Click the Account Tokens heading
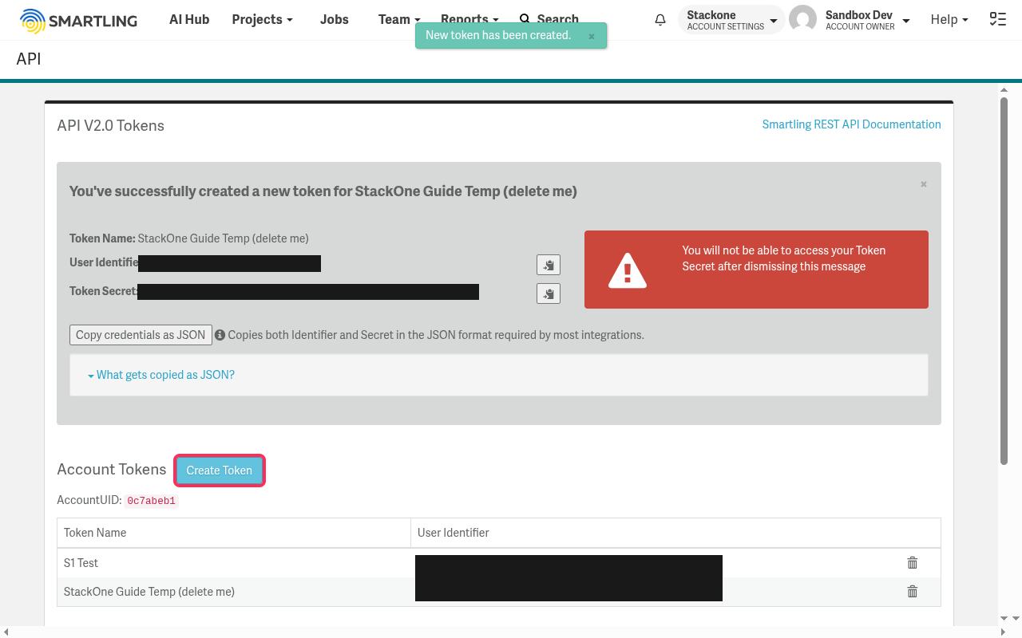Image resolution: width=1022 pixels, height=638 pixels. [x=112, y=469]
